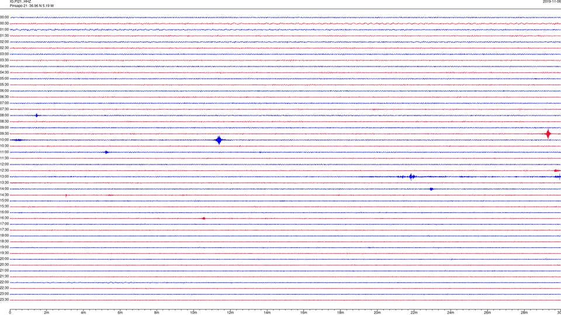Click the blue event on the 11:00 trace

pyautogui.click(x=106, y=152)
